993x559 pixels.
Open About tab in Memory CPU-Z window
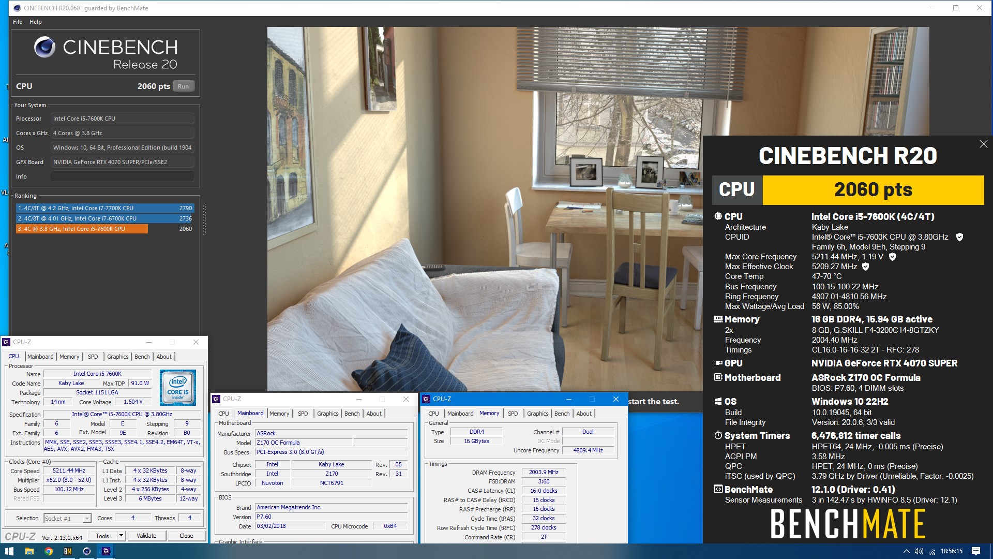(x=584, y=414)
